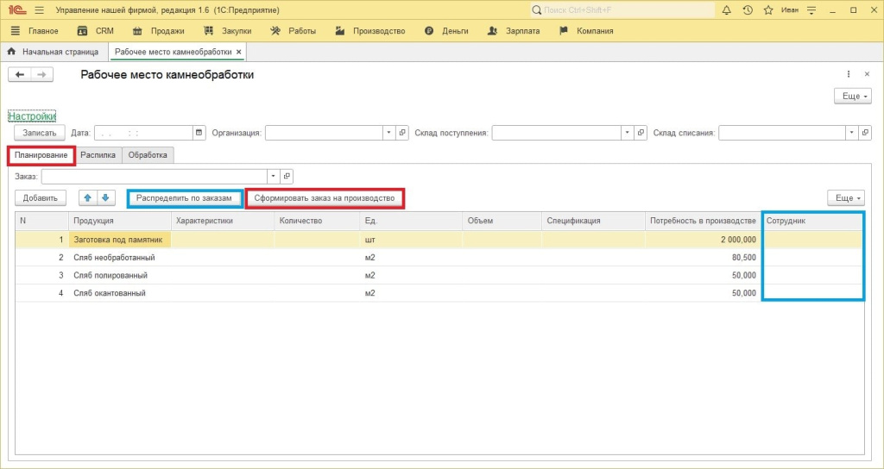
Task: Open the Настройки link
Action: pos(32,116)
